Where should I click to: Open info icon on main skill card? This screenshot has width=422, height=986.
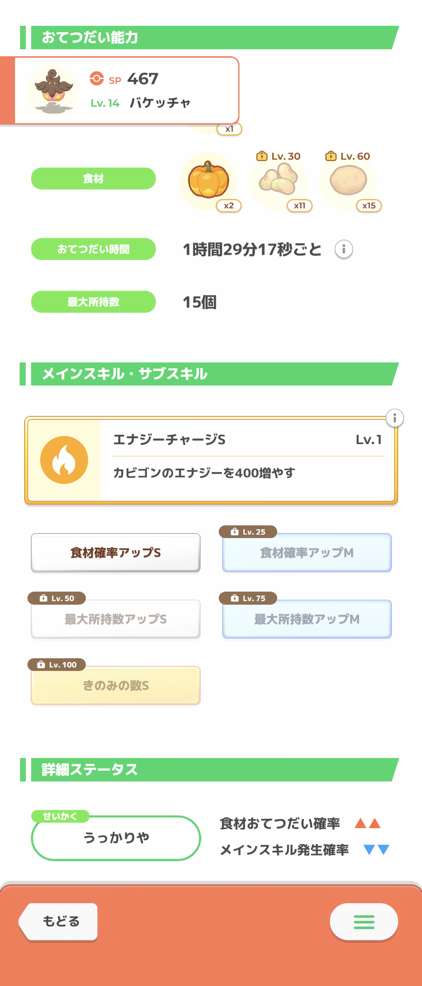(395, 418)
